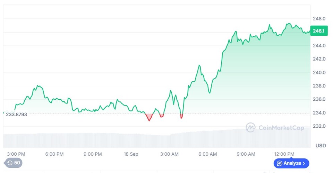This screenshot has height=173, width=333.
Task: Click the CoinMarketCap watermark logo icon
Action: [x=250, y=128]
